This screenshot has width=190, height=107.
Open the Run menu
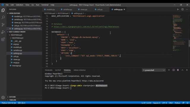pos(38,5)
